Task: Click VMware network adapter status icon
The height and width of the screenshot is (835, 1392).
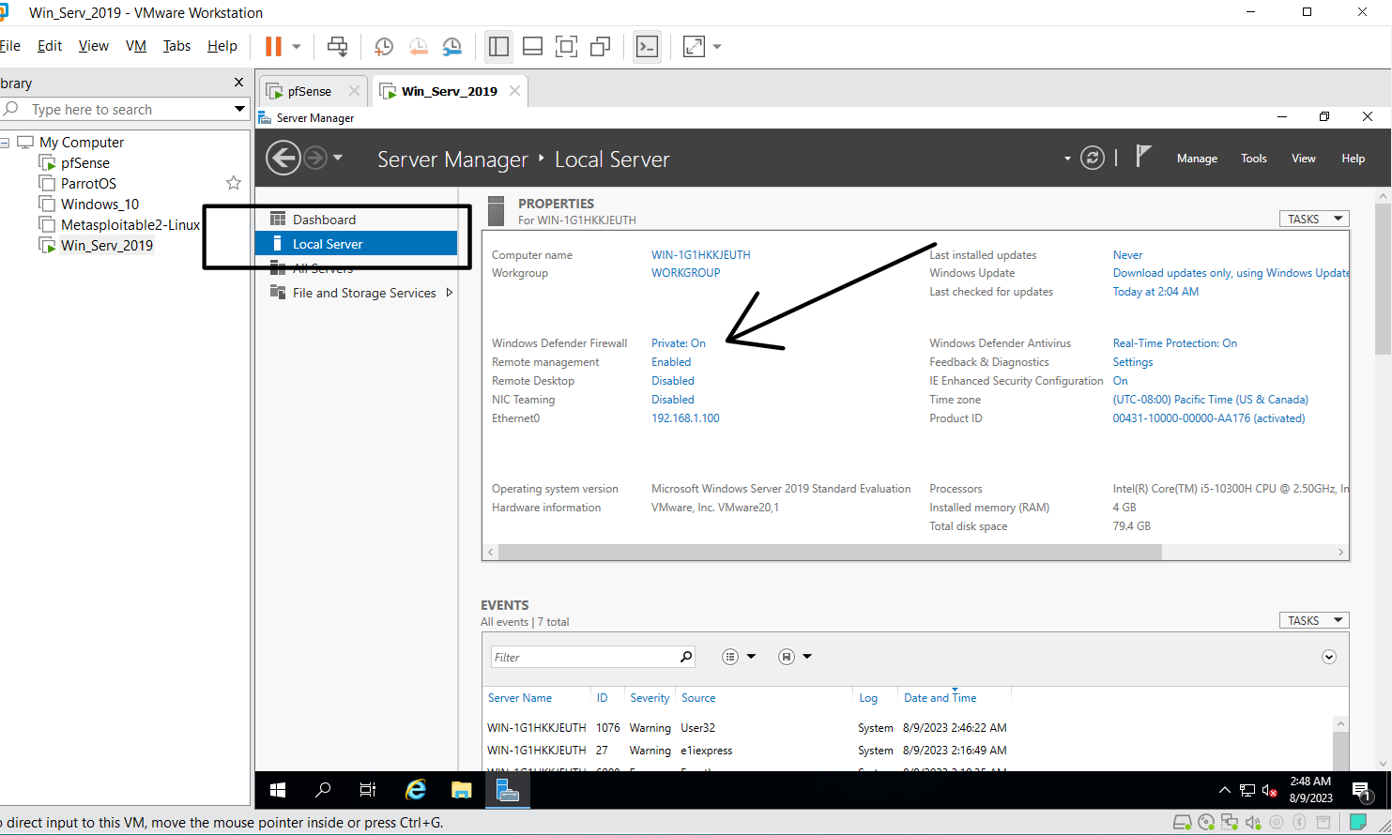Action: click(1230, 823)
